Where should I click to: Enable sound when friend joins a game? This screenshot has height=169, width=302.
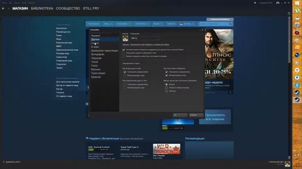point(125,76)
